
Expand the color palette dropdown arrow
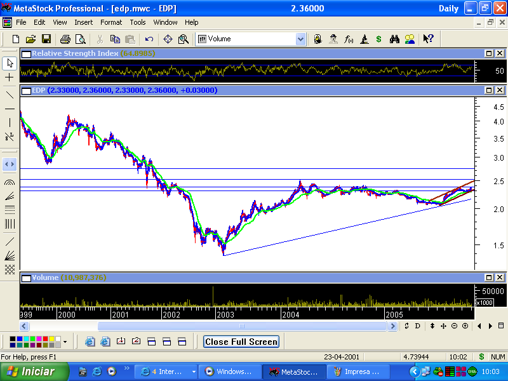(x=64, y=342)
